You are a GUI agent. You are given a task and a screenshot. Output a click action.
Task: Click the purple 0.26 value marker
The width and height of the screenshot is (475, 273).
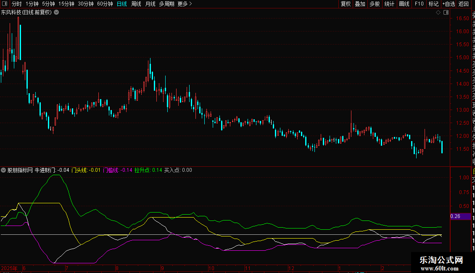coord(455,216)
